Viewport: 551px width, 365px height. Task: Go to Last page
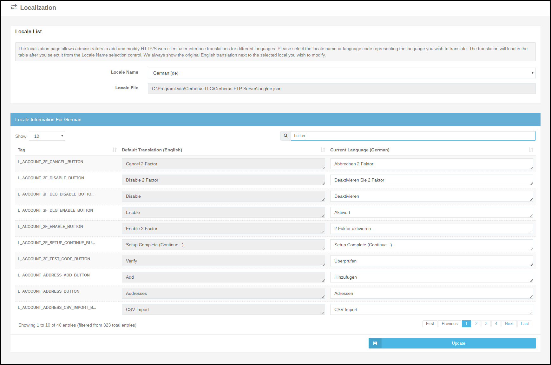coord(525,324)
